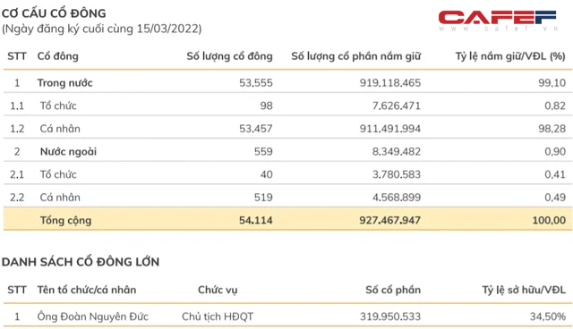
Task: Select the Trong nước row label
Action: pyautogui.click(x=64, y=83)
